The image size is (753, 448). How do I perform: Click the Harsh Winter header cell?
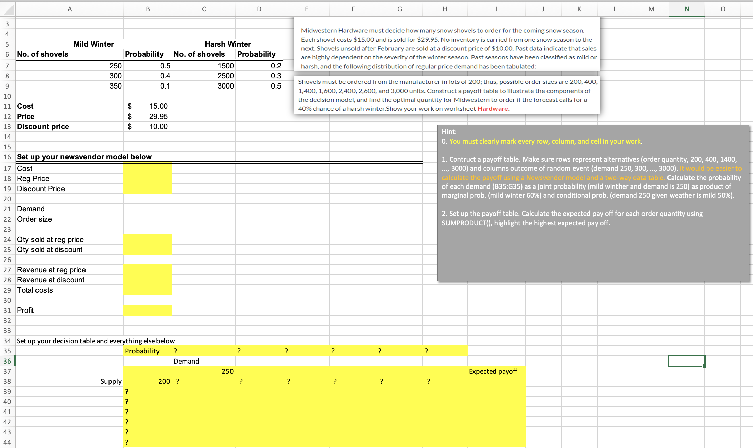(x=227, y=44)
